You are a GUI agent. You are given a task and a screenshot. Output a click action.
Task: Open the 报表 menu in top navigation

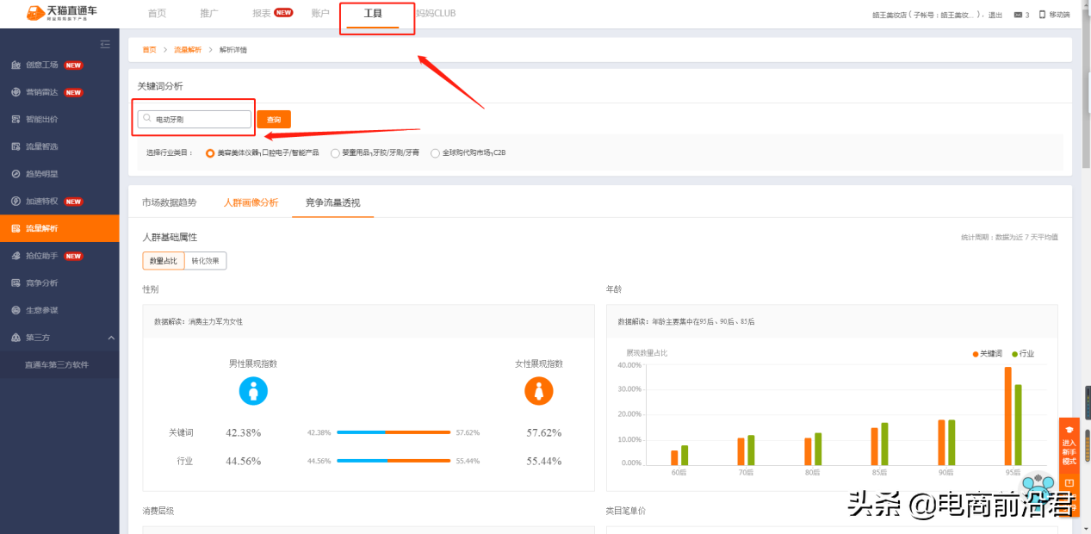(263, 13)
